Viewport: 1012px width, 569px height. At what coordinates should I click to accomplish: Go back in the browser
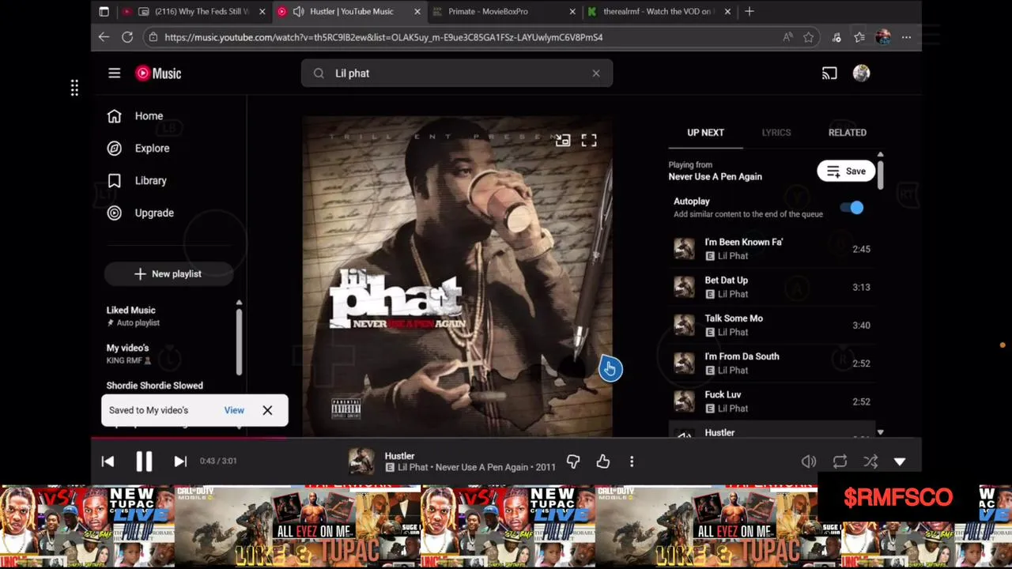(x=104, y=37)
